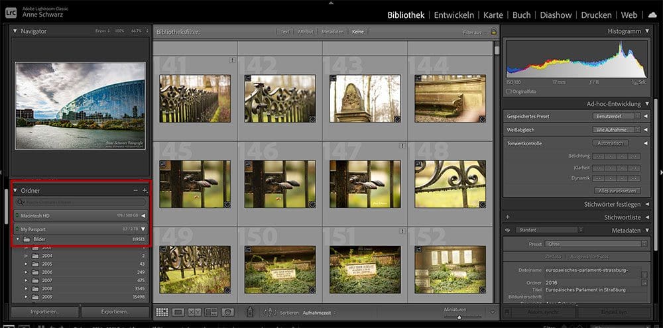Switch to grid view in toolbar
The width and height of the screenshot is (663, 328).
[162, 312]
